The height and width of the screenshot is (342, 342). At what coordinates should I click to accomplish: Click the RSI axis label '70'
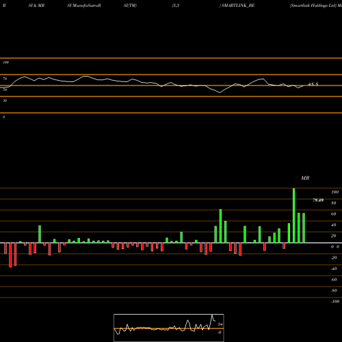coord(5,79)
